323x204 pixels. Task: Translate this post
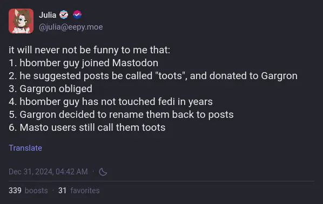(x=25, y=148)
